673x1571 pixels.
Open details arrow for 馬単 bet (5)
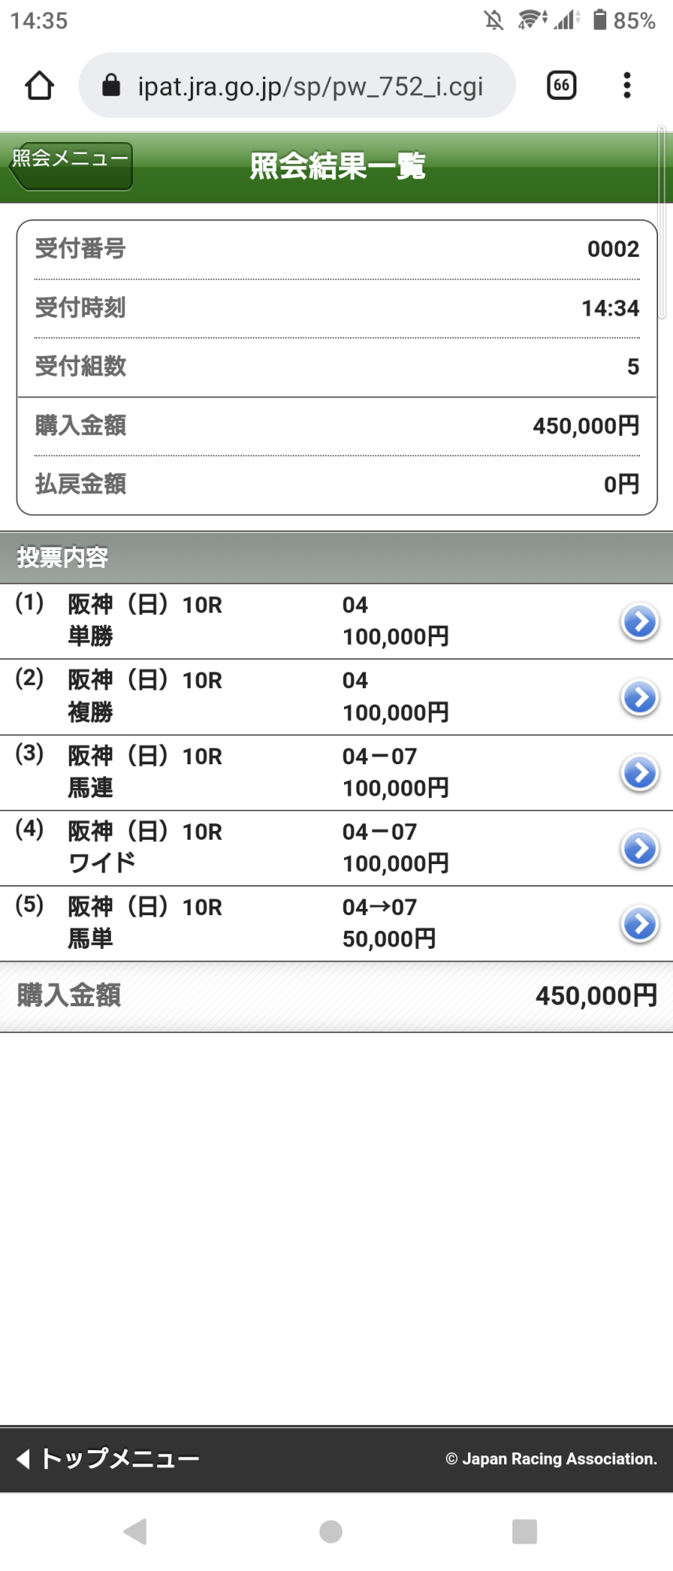coord(640,925)
